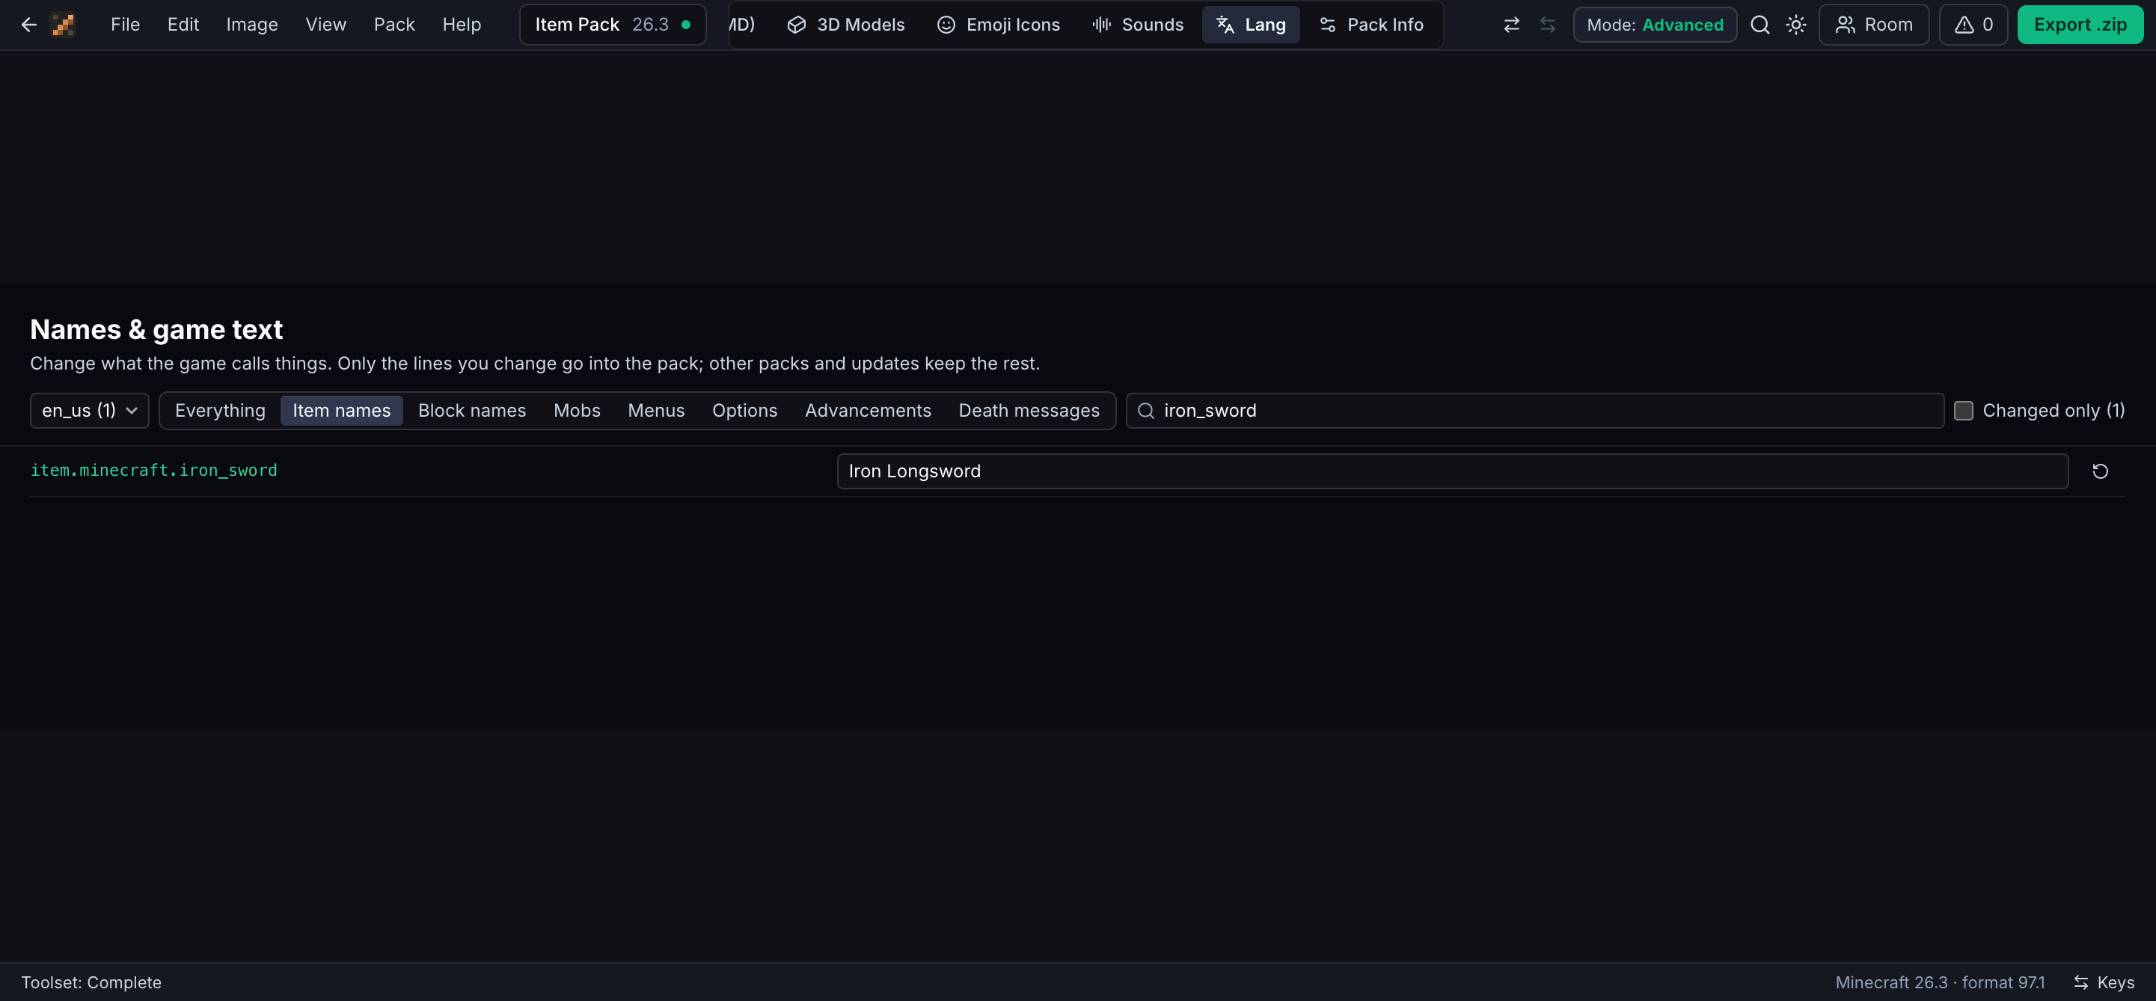Switch to the Sounds tab
The image size is (2156, 1001).
1137,25
